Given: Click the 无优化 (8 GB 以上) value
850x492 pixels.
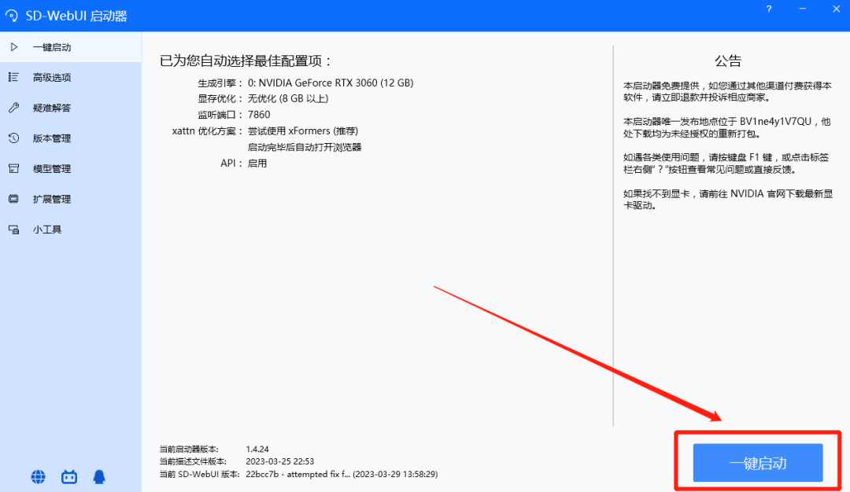Looking at the screenshot, I should [288, 98].
